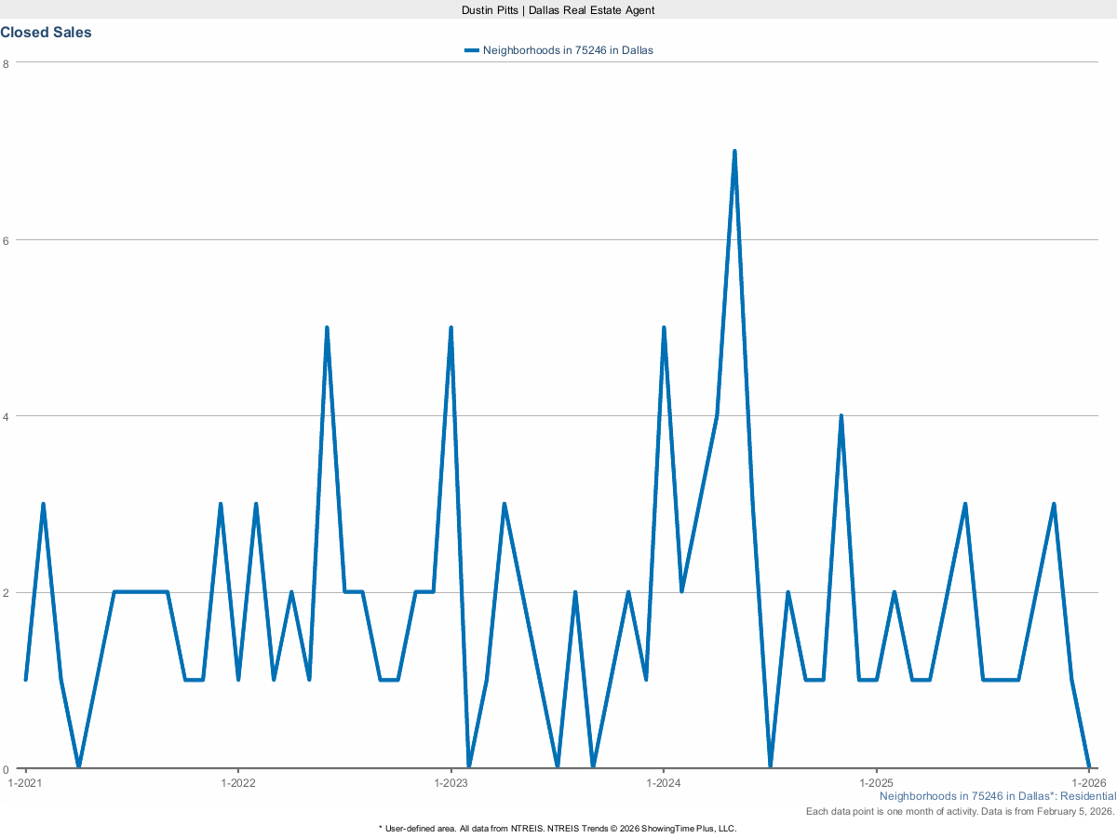1117x838 pixels.
Task: Click the first data point at 1-2021
Action: 25,680
